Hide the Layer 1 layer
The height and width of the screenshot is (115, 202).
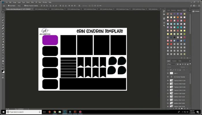[x=168, y=73]
